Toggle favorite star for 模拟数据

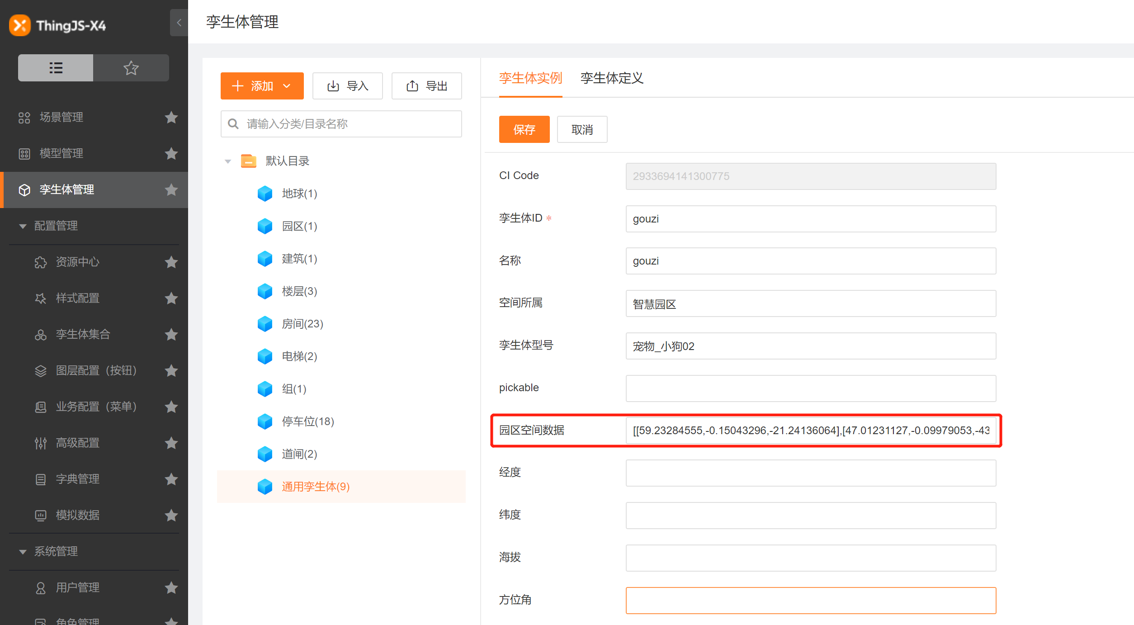tap(171, 515)
